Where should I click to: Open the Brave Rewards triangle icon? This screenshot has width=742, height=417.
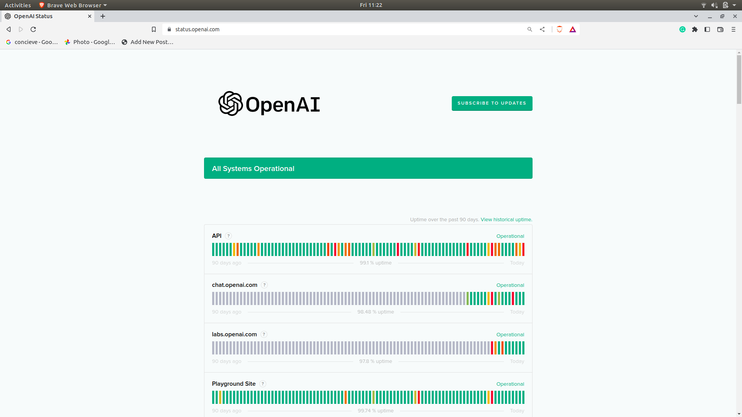pyautogui.click(x=573, y=29)
